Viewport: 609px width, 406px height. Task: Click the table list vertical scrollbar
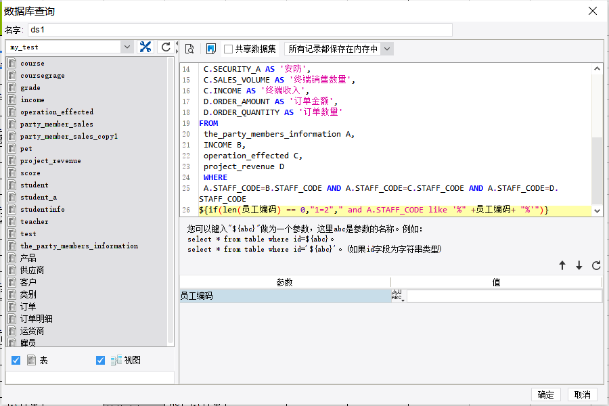coord(170,201)
